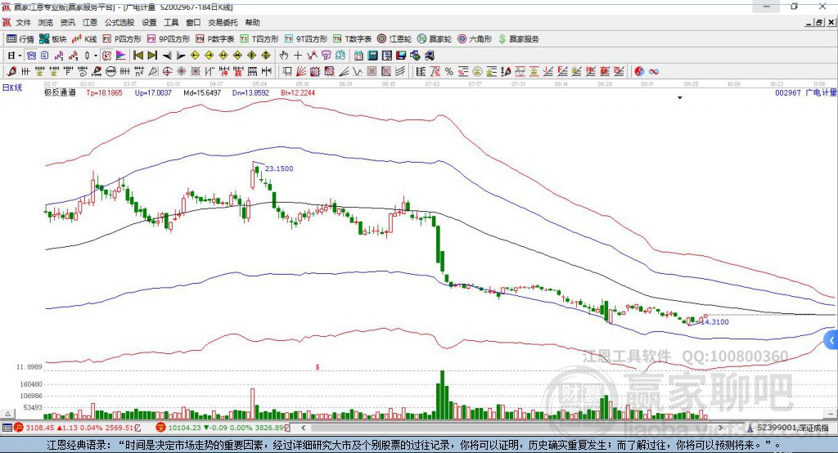The width and height of the screenshot is (838, 453).
Task: Select the hand pan tool
Action: 284,56
